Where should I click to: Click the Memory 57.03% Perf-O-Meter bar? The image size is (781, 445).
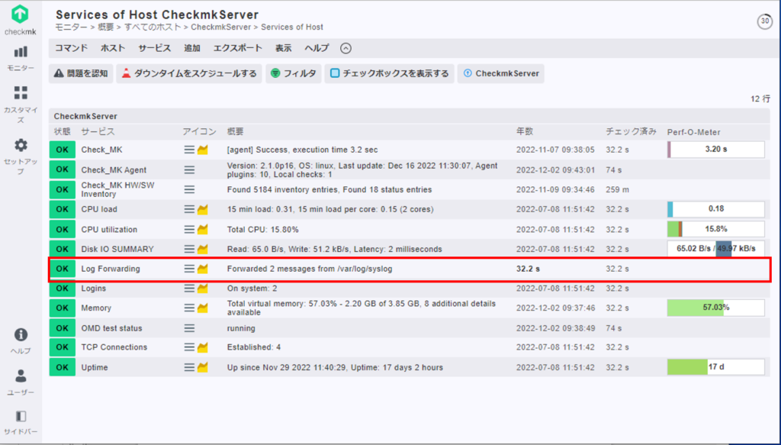point(715,308)
